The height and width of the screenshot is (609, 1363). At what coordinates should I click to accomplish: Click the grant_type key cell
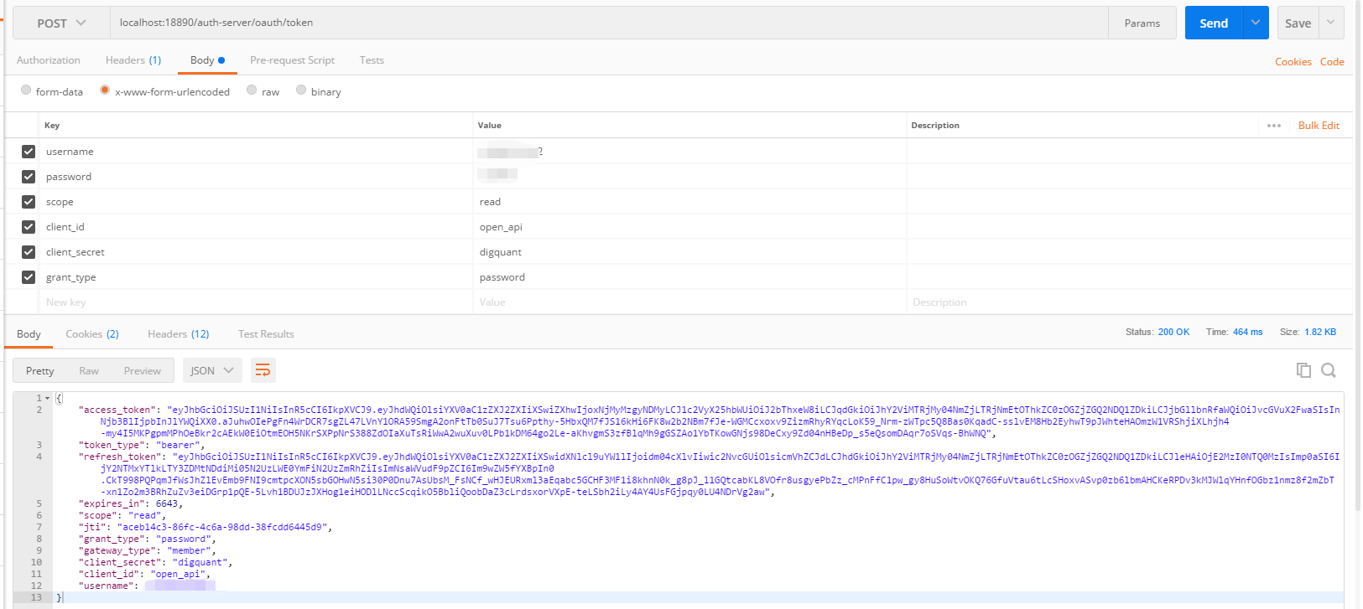click(256, 277)
